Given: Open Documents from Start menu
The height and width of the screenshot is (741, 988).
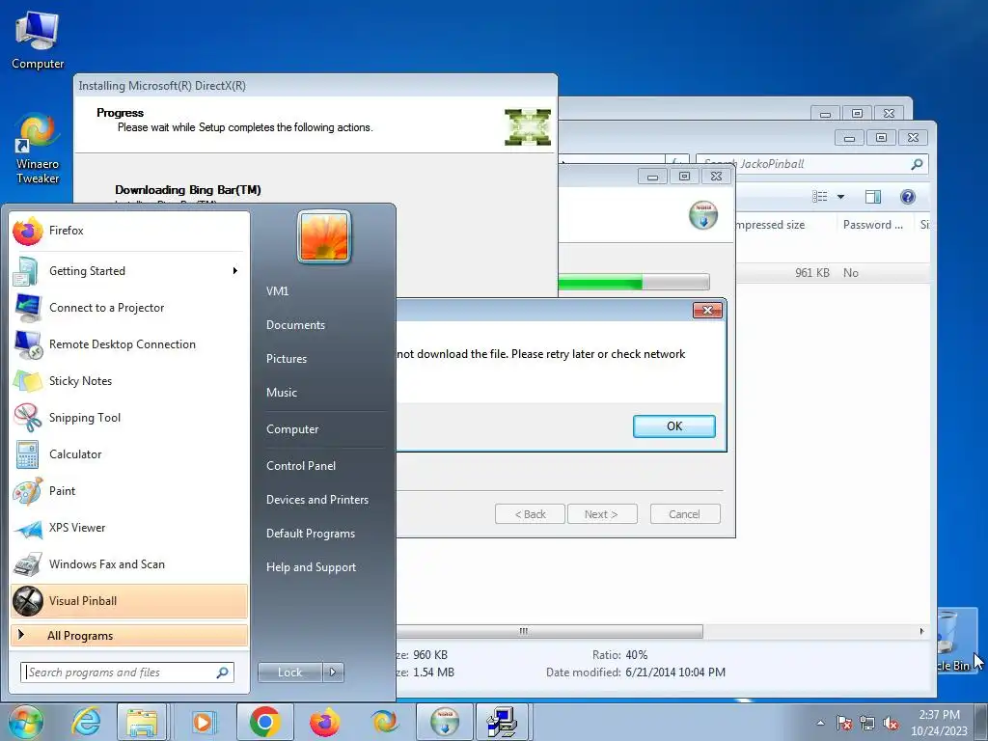Looking at the screenshot, I should 295,325.
